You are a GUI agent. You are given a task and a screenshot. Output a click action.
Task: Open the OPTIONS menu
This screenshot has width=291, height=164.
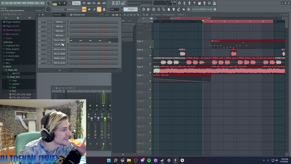30,3
